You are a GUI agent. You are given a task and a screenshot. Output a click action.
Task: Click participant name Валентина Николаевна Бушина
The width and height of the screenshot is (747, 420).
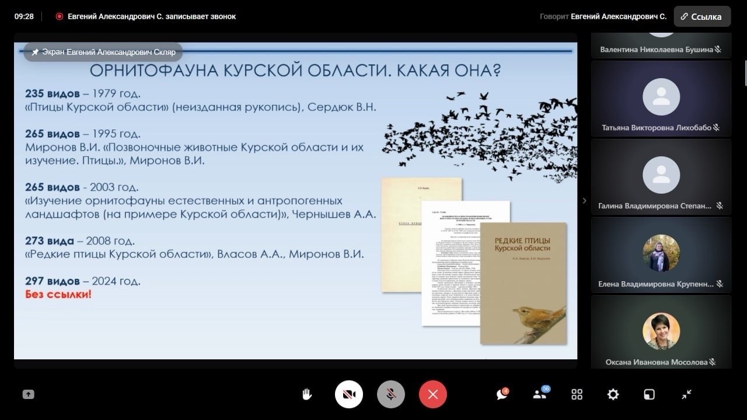657,50
